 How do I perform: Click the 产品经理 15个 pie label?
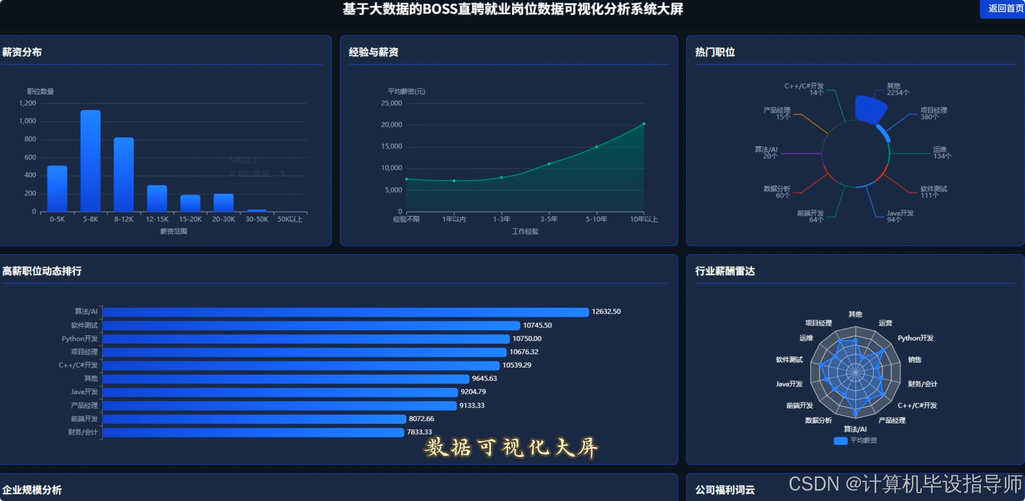point(777,113)
